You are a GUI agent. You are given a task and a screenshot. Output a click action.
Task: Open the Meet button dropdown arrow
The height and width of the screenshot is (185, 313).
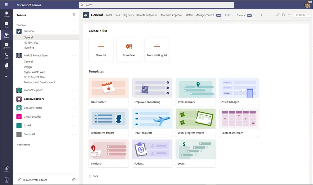pos(308,15)
